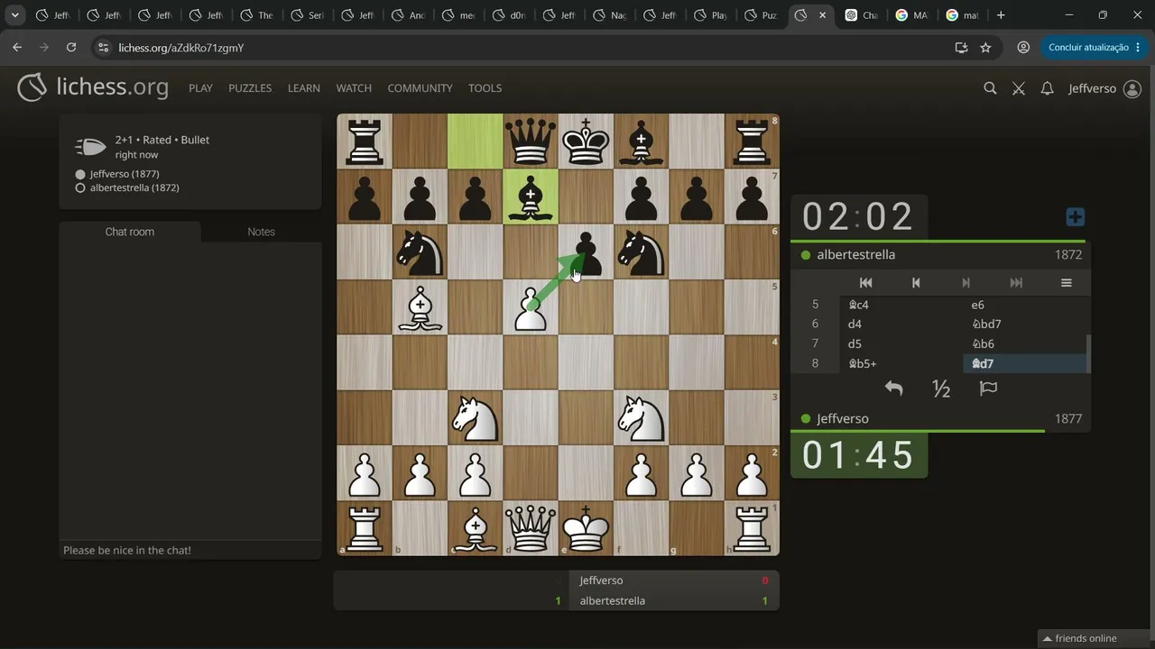Open challenges via crossed swords icon

click(x=1019, y=88)
